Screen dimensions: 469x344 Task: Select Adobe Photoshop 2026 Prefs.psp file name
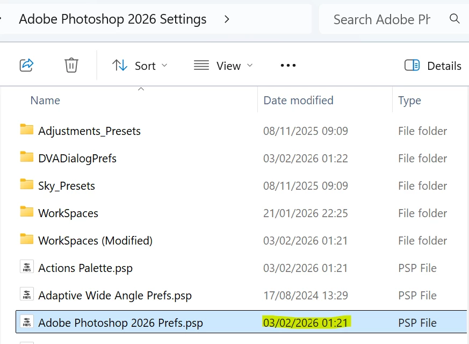[120, 323]
